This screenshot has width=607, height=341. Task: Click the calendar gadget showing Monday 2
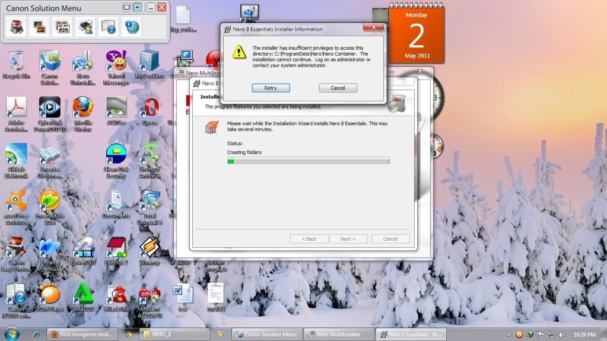[416, 34]
